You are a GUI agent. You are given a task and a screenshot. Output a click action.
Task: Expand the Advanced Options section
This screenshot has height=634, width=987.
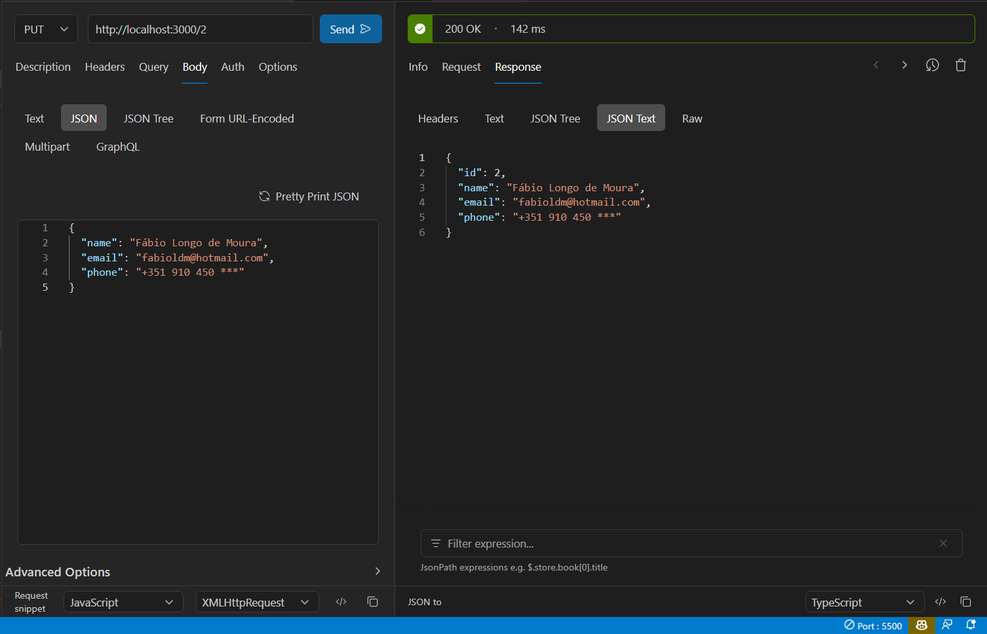tap(193, 572)
